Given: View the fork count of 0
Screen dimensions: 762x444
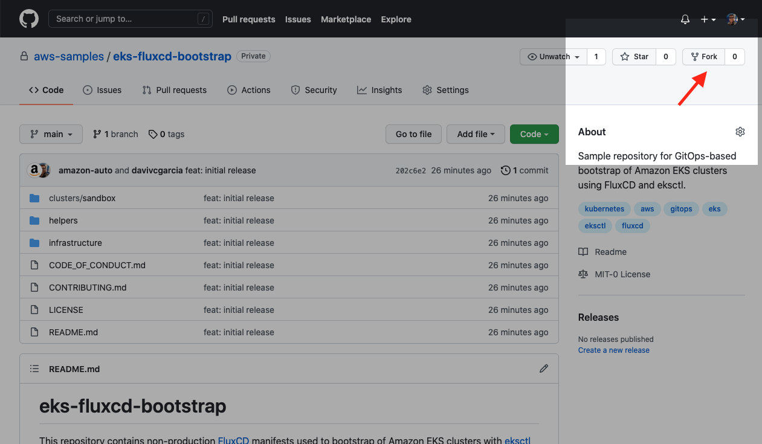Looking at the screenshot, I should click(x=735, y=57).
